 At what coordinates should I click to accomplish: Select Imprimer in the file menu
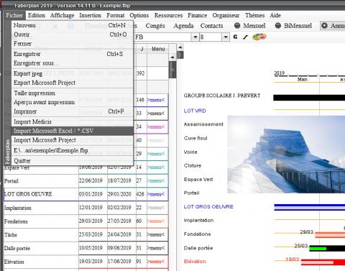tap(72, 111)
